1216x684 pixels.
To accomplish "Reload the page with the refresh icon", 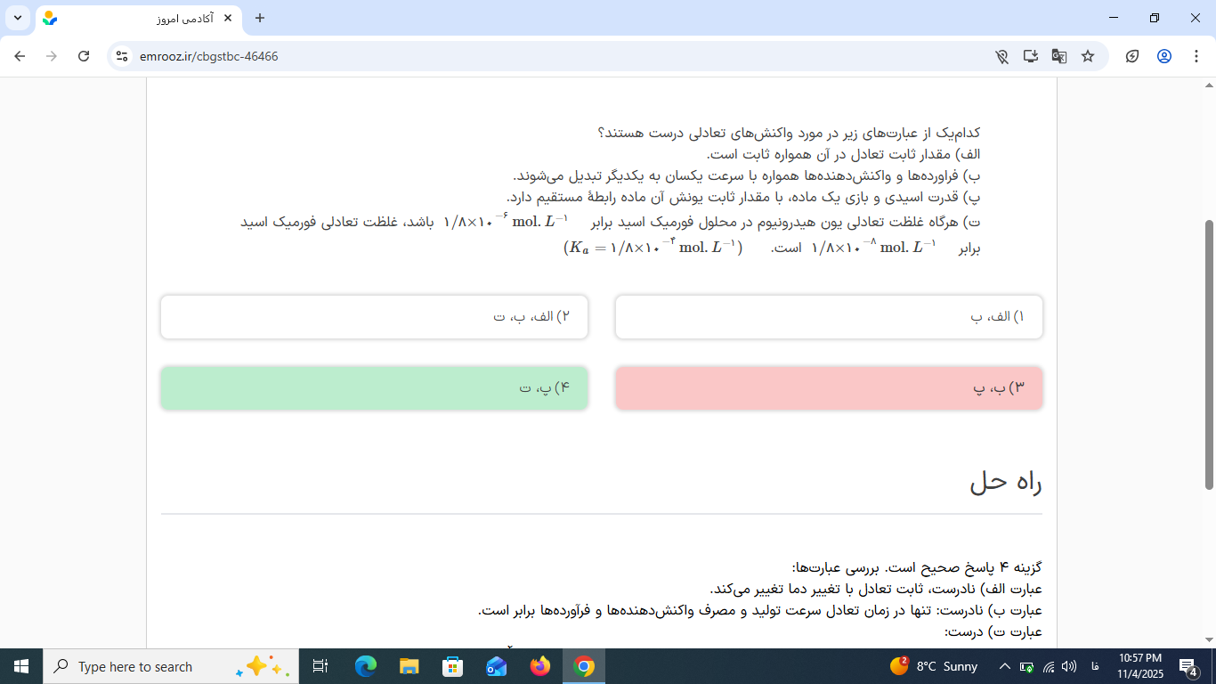I will (84, 56).
